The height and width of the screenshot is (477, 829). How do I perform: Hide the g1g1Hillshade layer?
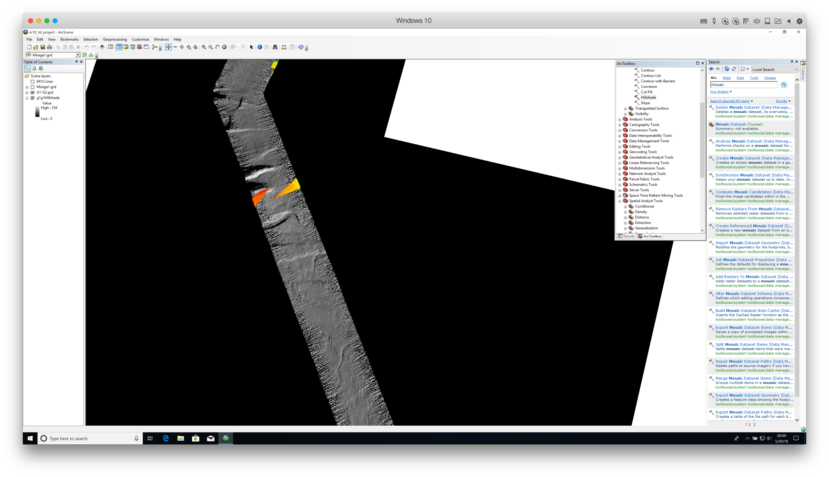coord(33,98)
